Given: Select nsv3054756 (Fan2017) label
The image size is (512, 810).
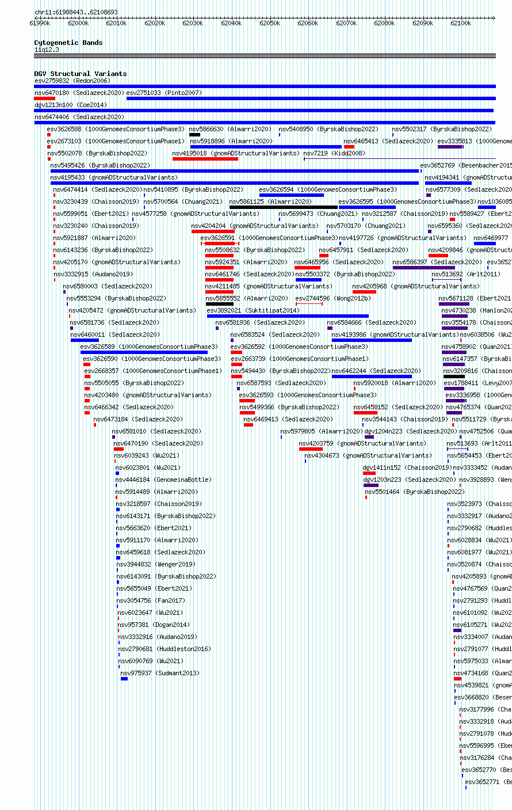Looking at the screenshot, I should point(151,600).
